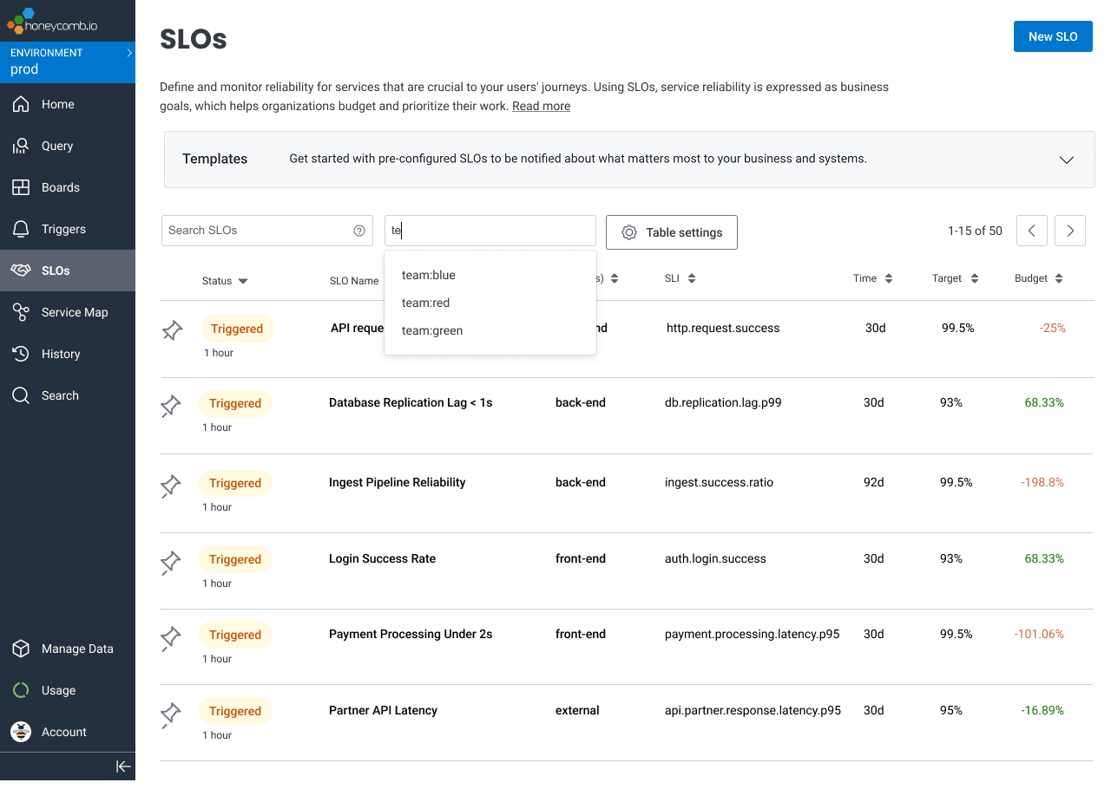Click the help icon in Search SLOs

359,231
